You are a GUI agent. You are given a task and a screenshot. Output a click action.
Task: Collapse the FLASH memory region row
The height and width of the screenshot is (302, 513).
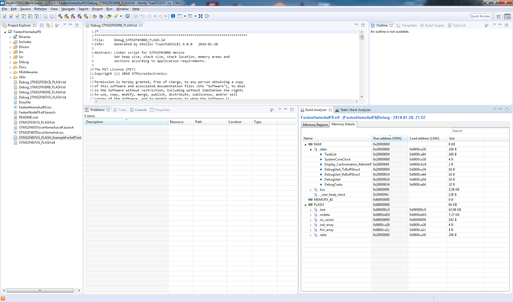pos(305,205)
